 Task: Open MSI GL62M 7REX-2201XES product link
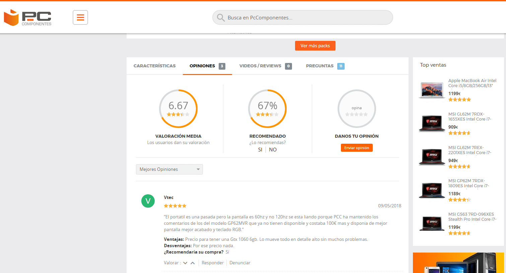click(470, 150)
